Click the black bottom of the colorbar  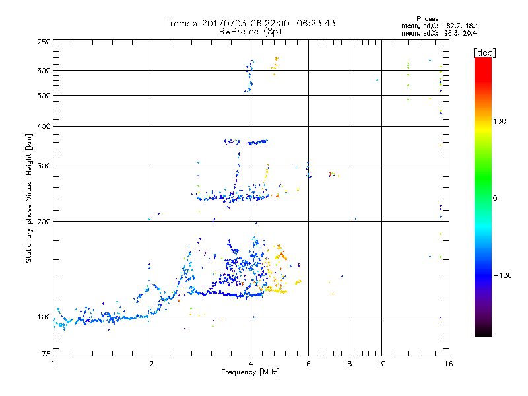483,332
